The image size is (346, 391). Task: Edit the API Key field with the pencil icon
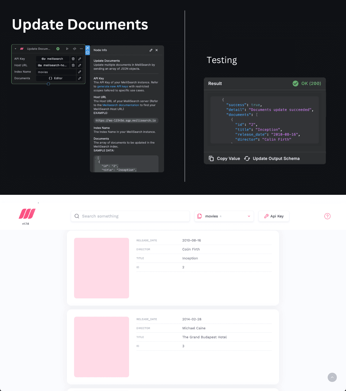click(x=80, y=59)
